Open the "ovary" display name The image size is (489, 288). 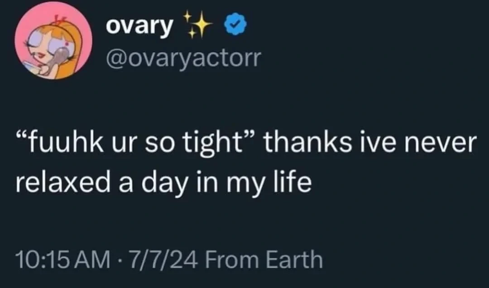pyautogui.click(x=139, y=27)
